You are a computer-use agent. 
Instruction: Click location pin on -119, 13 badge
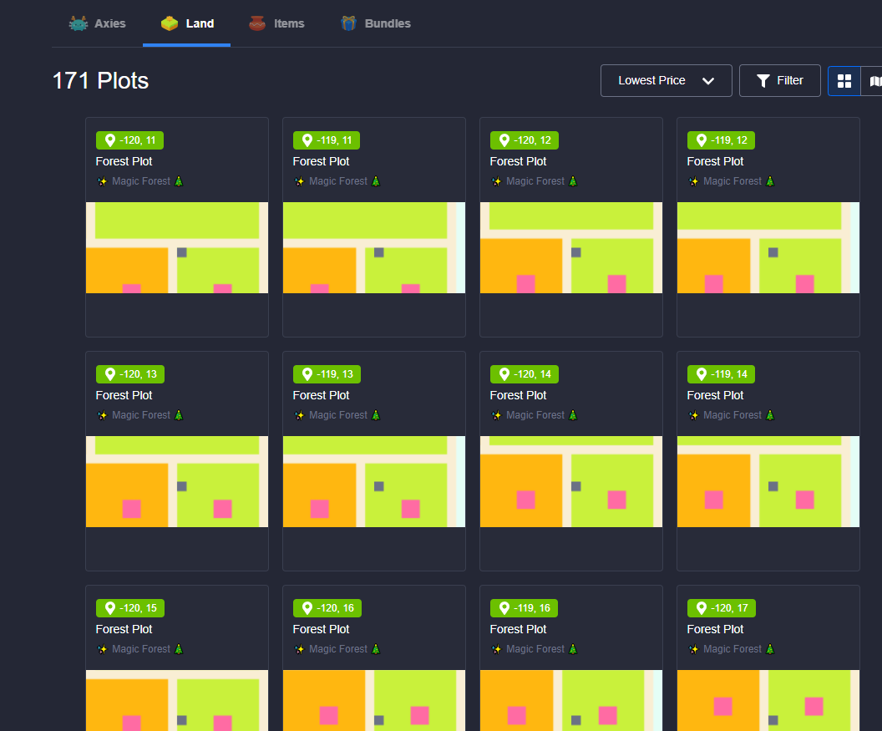point(307,374)
